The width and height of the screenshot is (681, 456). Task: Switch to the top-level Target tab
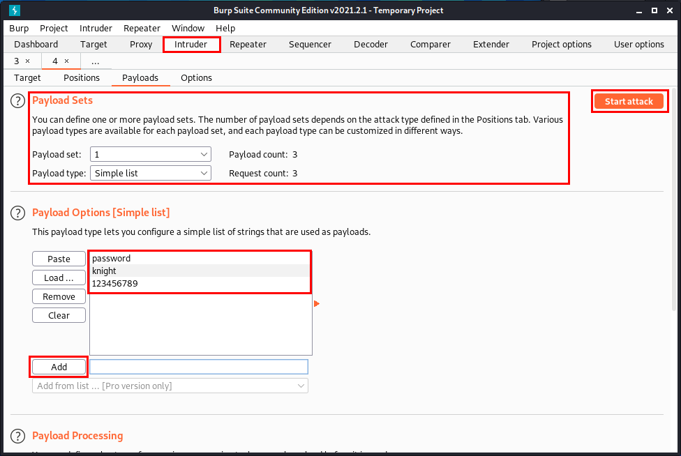click(x=93, y=44)
